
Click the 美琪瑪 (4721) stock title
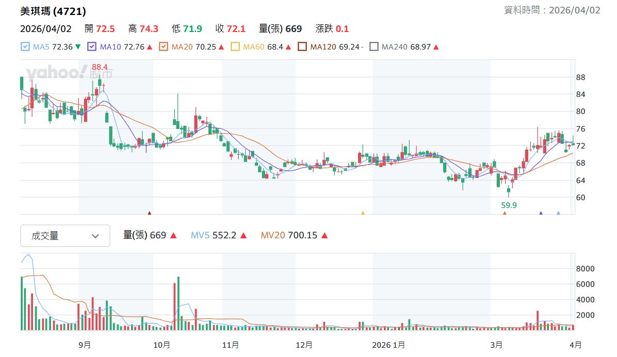(53, 11)
